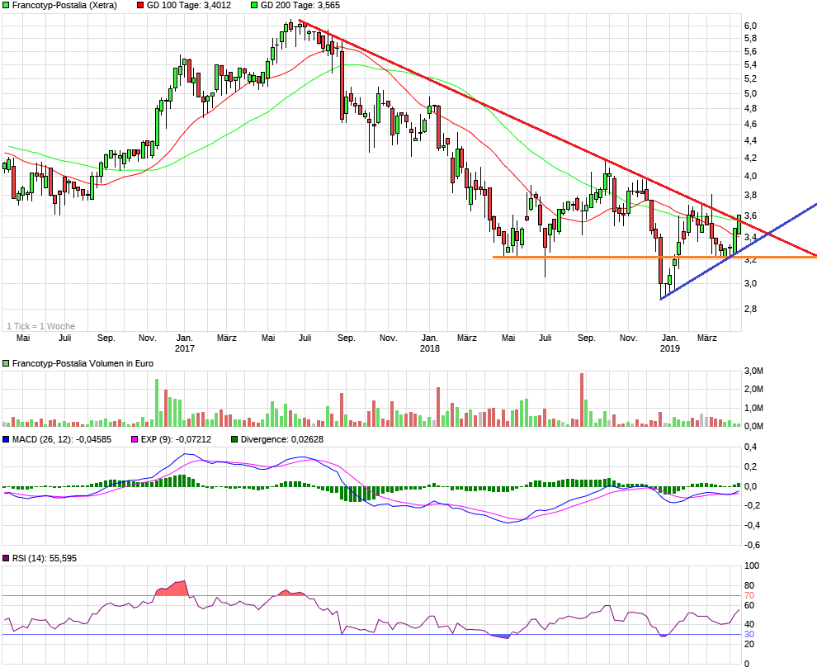Click the blue MACD legend swatch
Image resolution: width=817 pixels, height=672 pixels.
pos(6,439)
